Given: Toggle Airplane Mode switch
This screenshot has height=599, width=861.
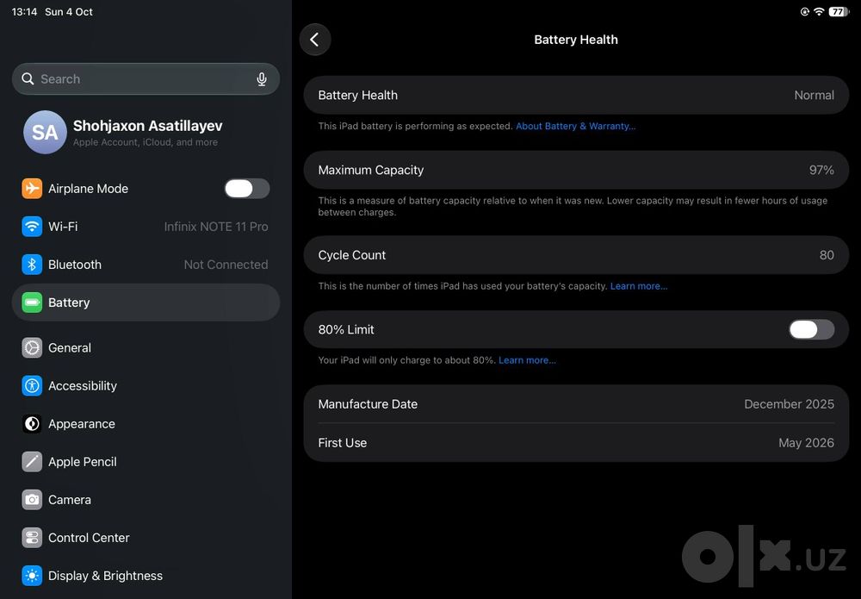Looking at the screenshot, I should coord(247,189).
